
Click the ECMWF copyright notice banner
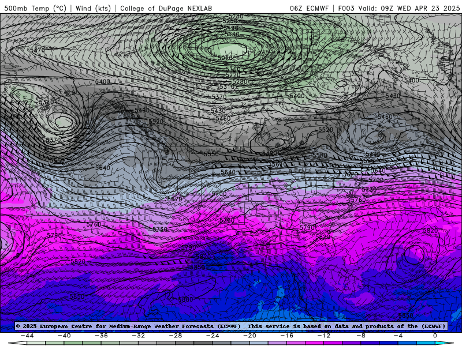(x=231, y=326)
